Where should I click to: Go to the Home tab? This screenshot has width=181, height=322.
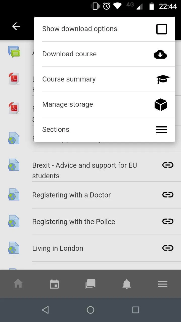point(18,284)
